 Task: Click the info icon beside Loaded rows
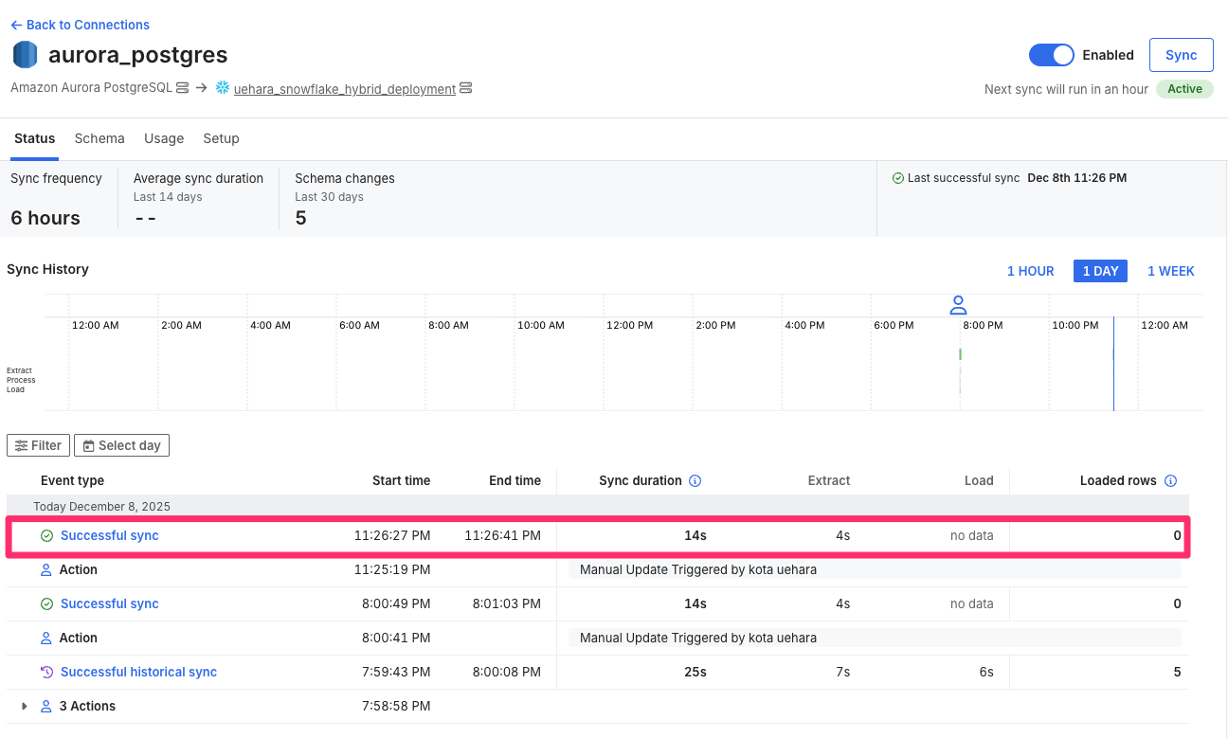point(1170,481)
